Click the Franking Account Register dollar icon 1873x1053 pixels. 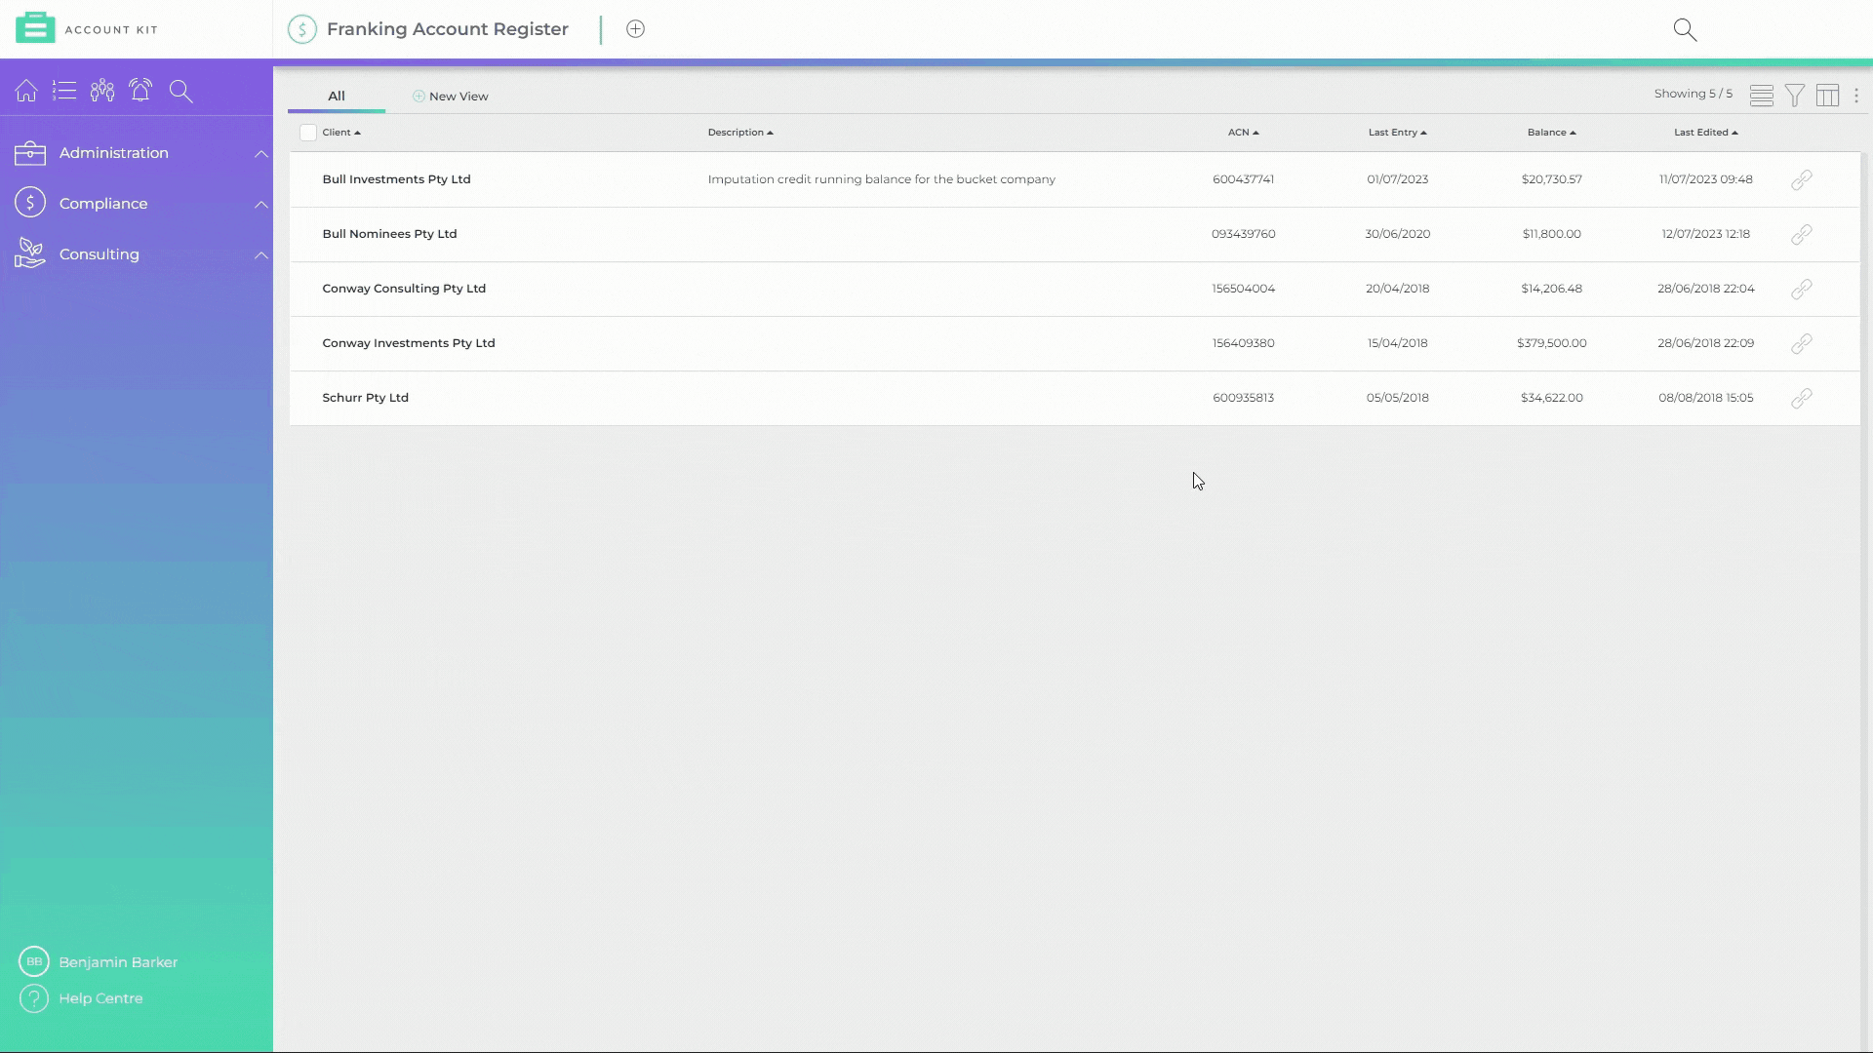pyautogui.click(x=302, y=29)
